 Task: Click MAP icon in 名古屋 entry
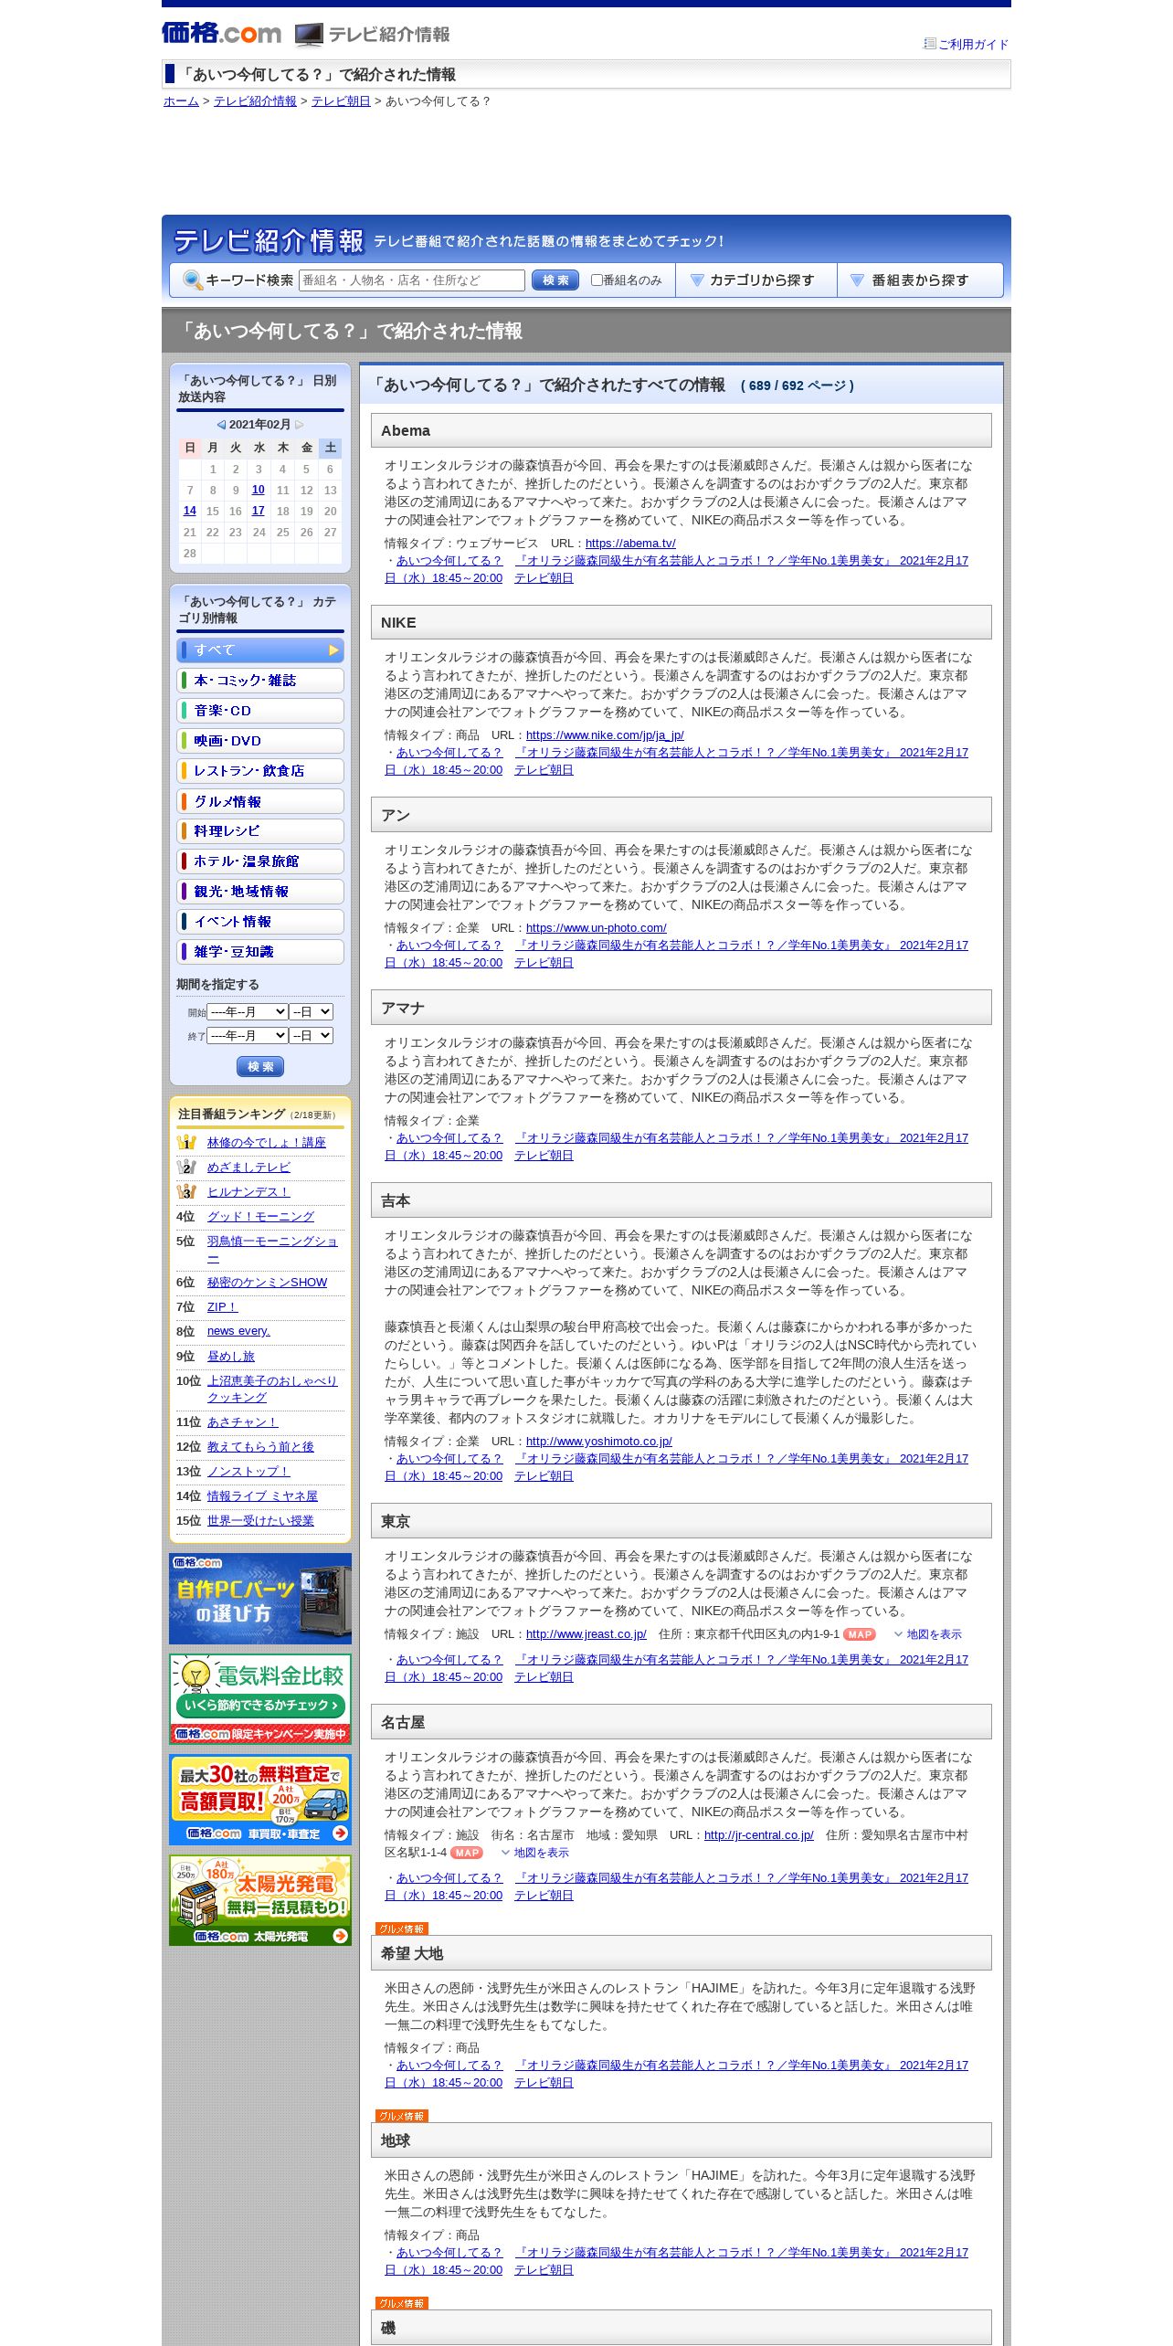pyautogui.click(x=467, y=1853)
